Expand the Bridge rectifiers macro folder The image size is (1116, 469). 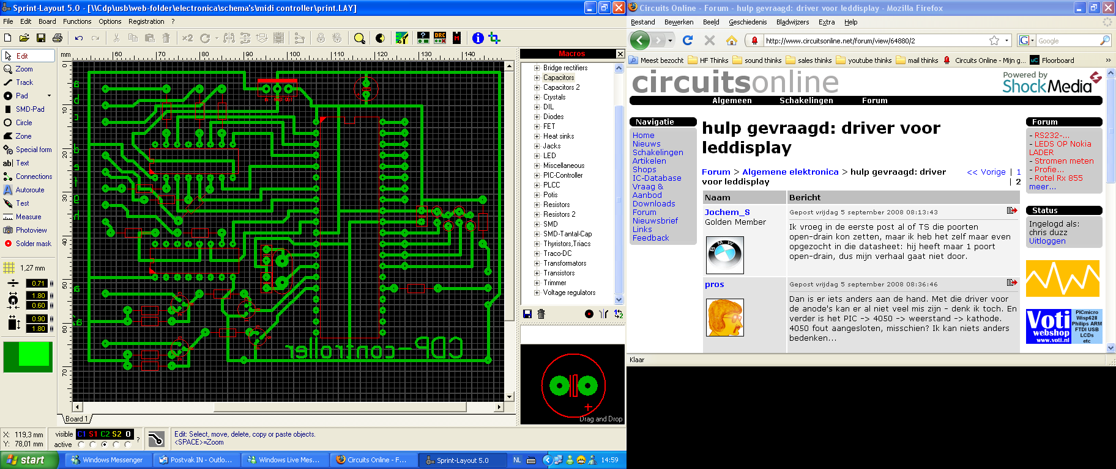(x=537, y=68)
